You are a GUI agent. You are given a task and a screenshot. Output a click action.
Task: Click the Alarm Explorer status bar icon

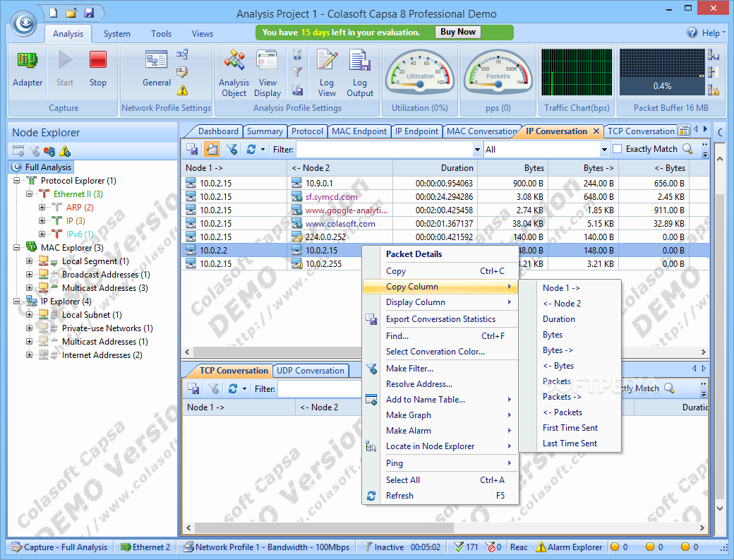(541, 547)
